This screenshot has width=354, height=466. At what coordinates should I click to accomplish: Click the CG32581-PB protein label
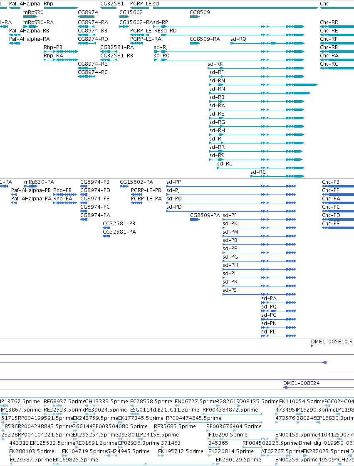click(119, 224)
